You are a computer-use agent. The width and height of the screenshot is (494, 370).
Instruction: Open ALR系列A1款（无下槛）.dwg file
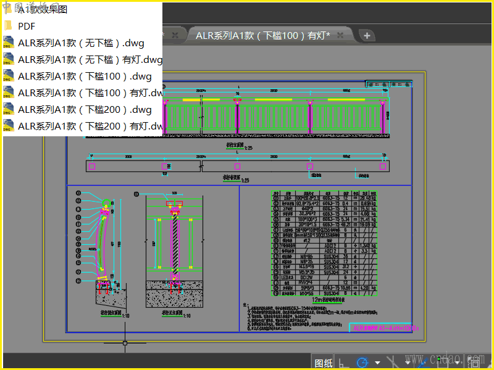(x=81, y=43)
